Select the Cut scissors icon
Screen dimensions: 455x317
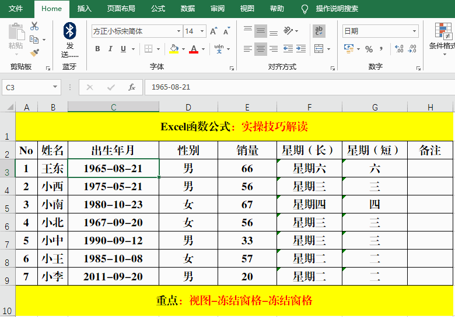[x=34, y=26]
